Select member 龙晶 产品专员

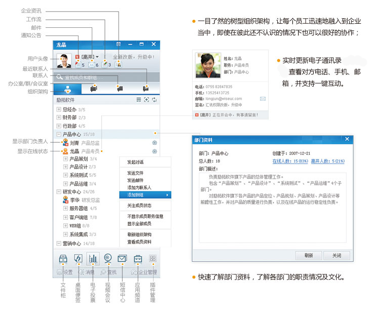[81, 151]
